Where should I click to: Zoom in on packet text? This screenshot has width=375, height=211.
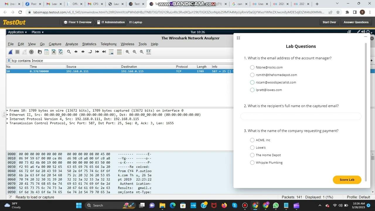[x=127, y=52]
